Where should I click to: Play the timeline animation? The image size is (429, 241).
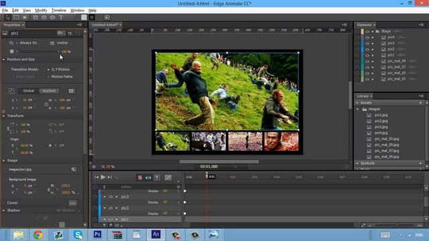pos(103,177)
